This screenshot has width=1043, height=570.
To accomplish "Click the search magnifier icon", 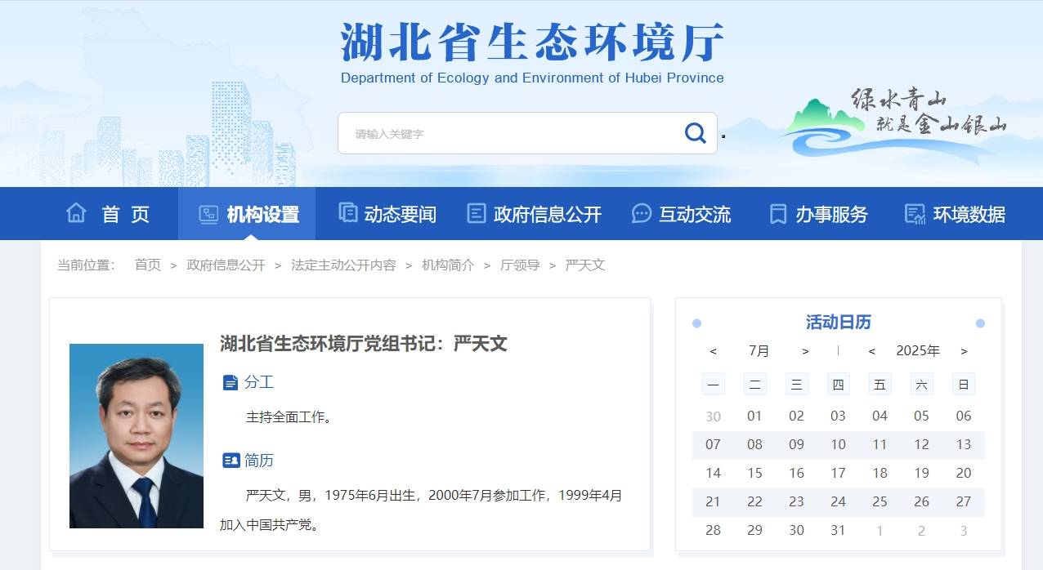I will (x=695, y=133).
